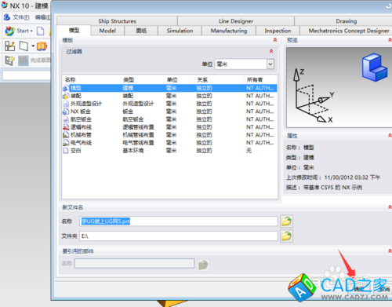Collapse the 模板 templates section
Screen dimensions: 392x307
[275, 40]
